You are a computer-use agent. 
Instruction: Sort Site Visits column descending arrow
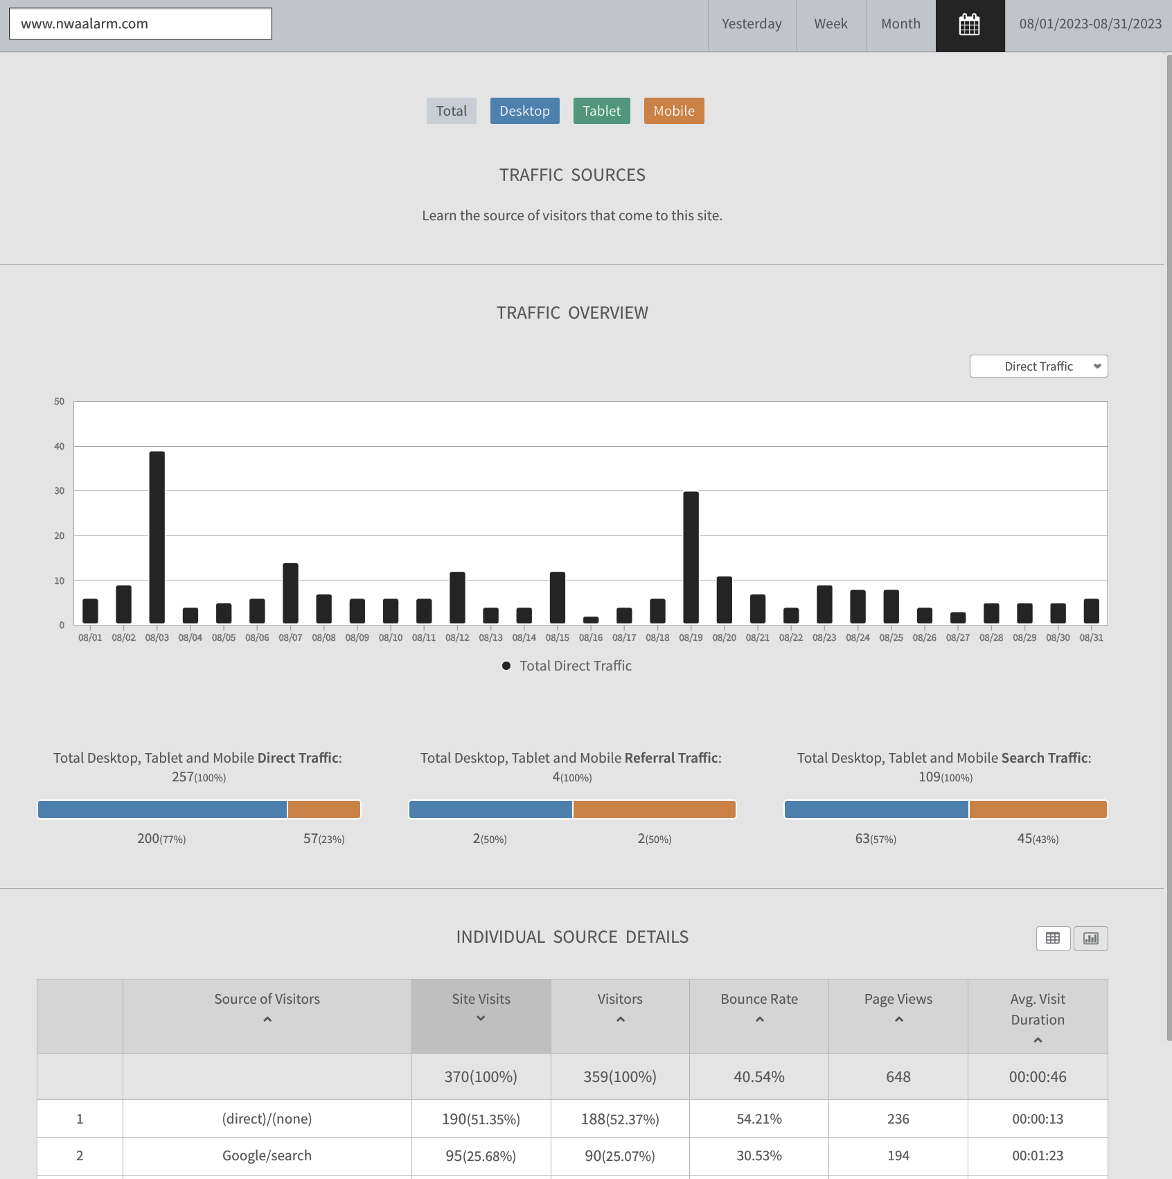click(x=481, y=1018)
